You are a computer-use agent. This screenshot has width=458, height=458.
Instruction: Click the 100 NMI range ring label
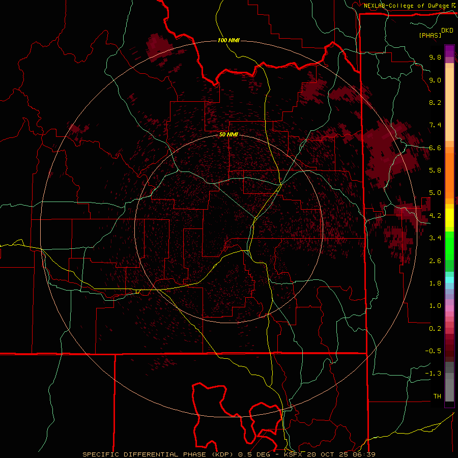click(x=228, y=40)
